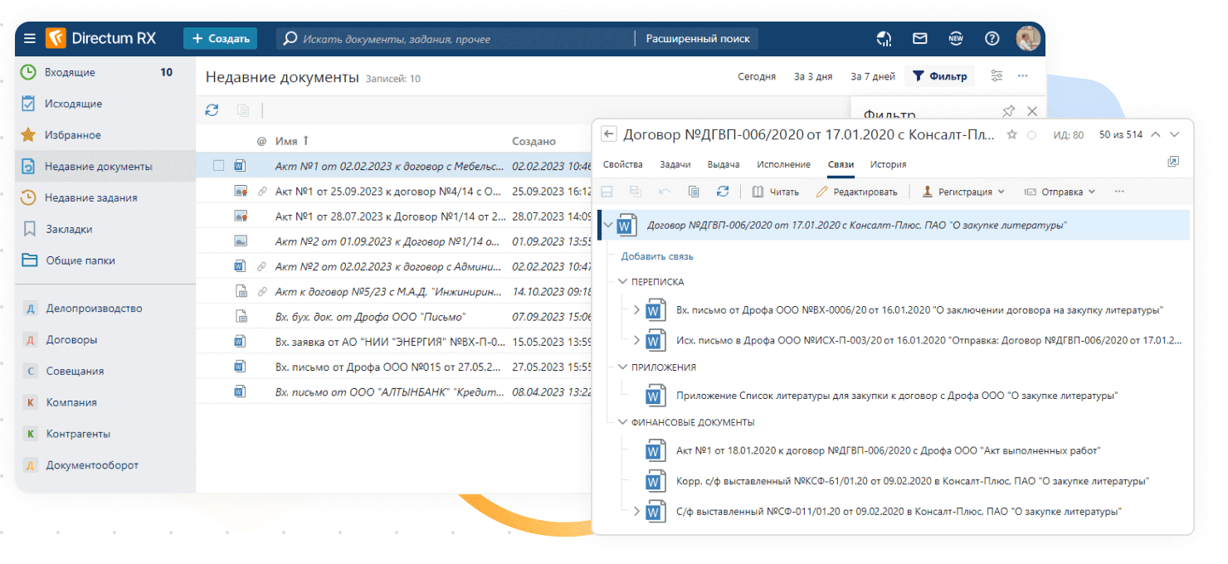This screenshot has width=1228, height=564.
Task: Click the Добавить связь link
Action: [657, 256]
